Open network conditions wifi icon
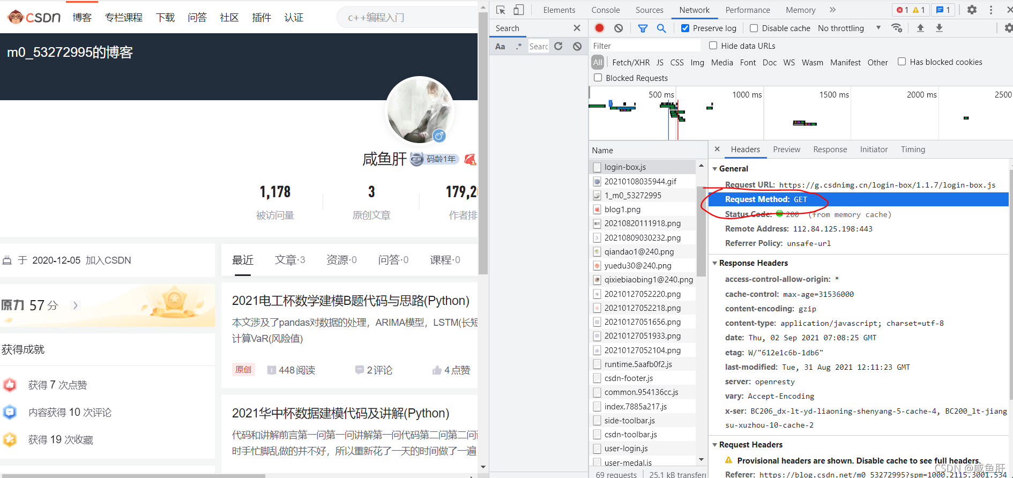 pyautogui.click(x=897, y=28)
